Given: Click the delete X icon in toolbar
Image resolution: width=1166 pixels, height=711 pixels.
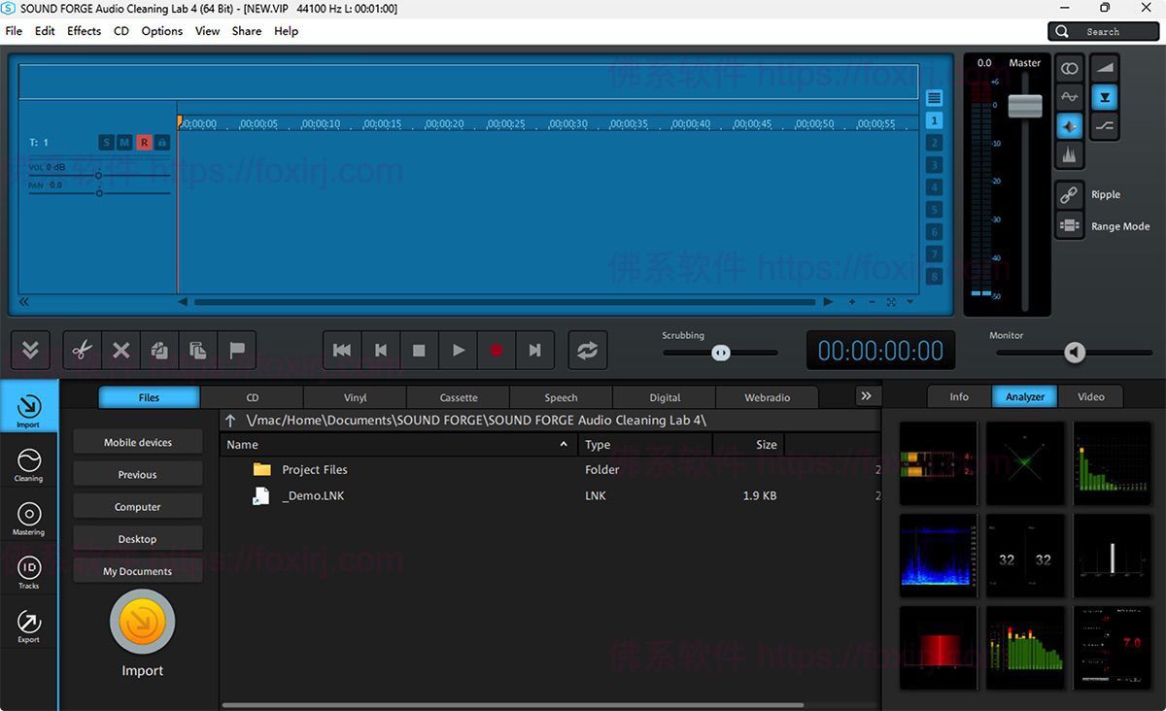Looking at the screenshot, I should pyautogui.click(x=120, y=351).
